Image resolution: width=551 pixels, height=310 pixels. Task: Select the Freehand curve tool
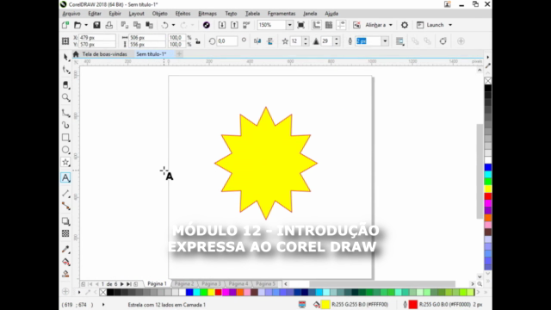click(x=65, y=113)
